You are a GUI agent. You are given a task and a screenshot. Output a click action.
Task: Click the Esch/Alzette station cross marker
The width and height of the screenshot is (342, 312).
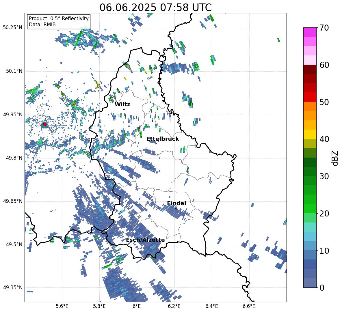(135, 245)
